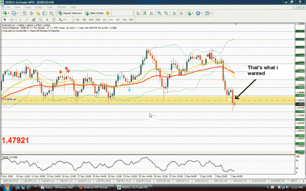Screen dimensions: 306x191
Task: Expand the Indicators list dropdown arrow
Action: (193, 13)
